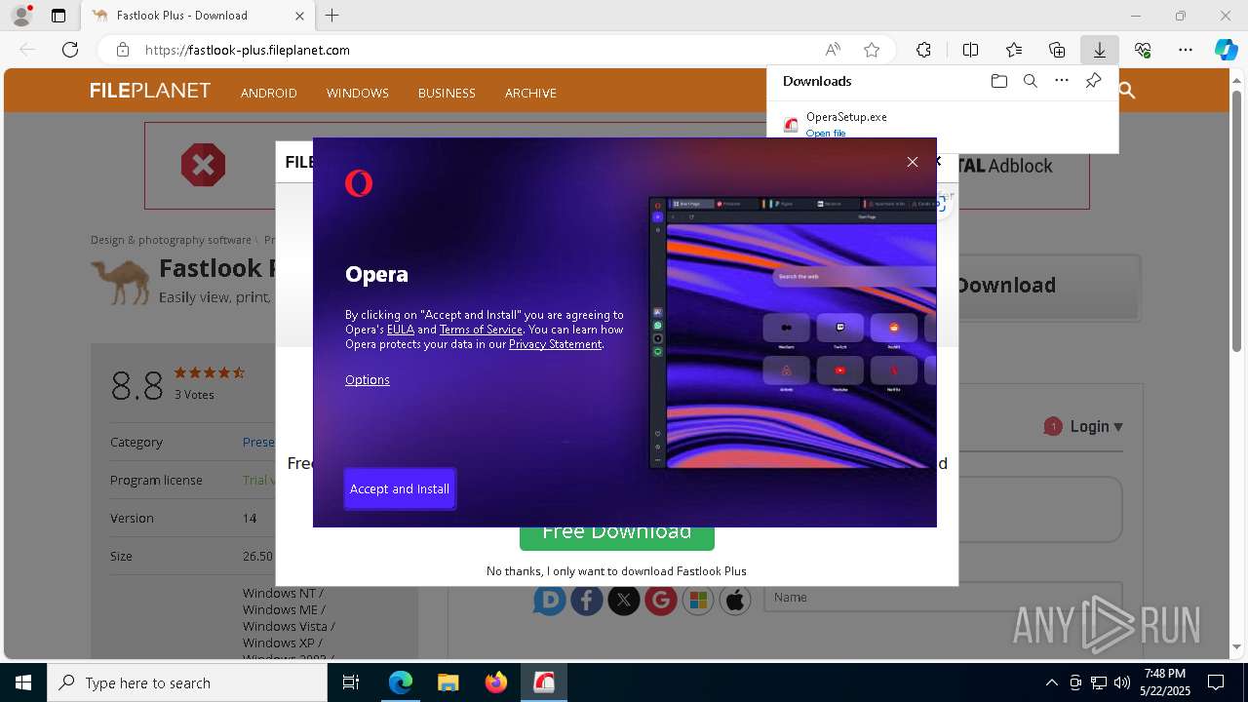The width and height of the screenshot is (1248, 702).
Task: Close the Fastlook Plus tab
Action: coord(299,16)
